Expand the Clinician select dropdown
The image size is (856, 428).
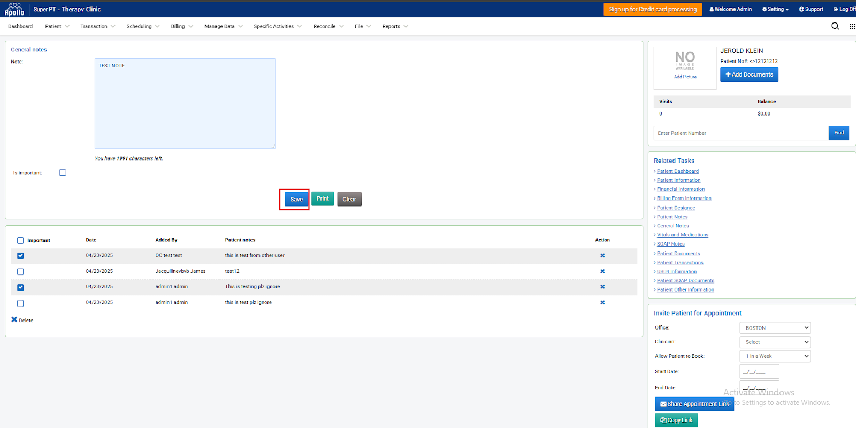(x=775, y=342)
